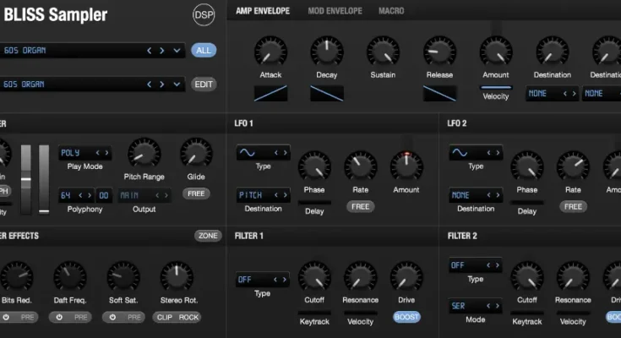Open LFO 1 PITCH destination selector
This screenshot has height=338, width=621.
point(262,195)
